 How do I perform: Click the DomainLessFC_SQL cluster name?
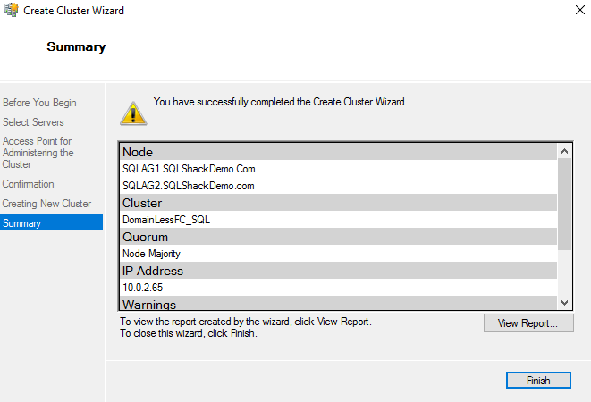(x=166, y=220)
